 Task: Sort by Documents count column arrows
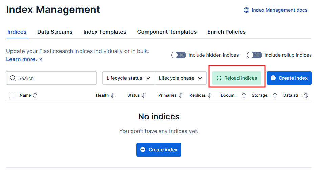(244, 95)
